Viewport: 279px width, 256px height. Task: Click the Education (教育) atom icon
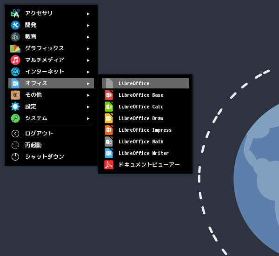coord(15,37)
